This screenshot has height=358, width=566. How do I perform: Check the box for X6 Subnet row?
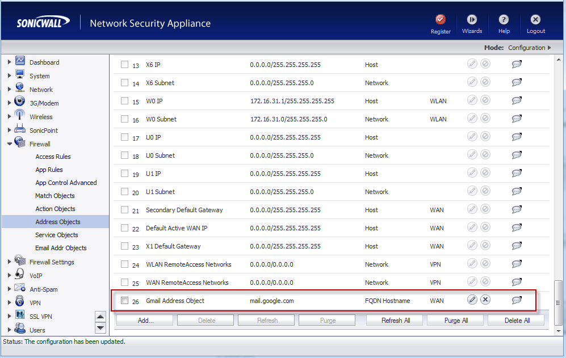(124, 82)
